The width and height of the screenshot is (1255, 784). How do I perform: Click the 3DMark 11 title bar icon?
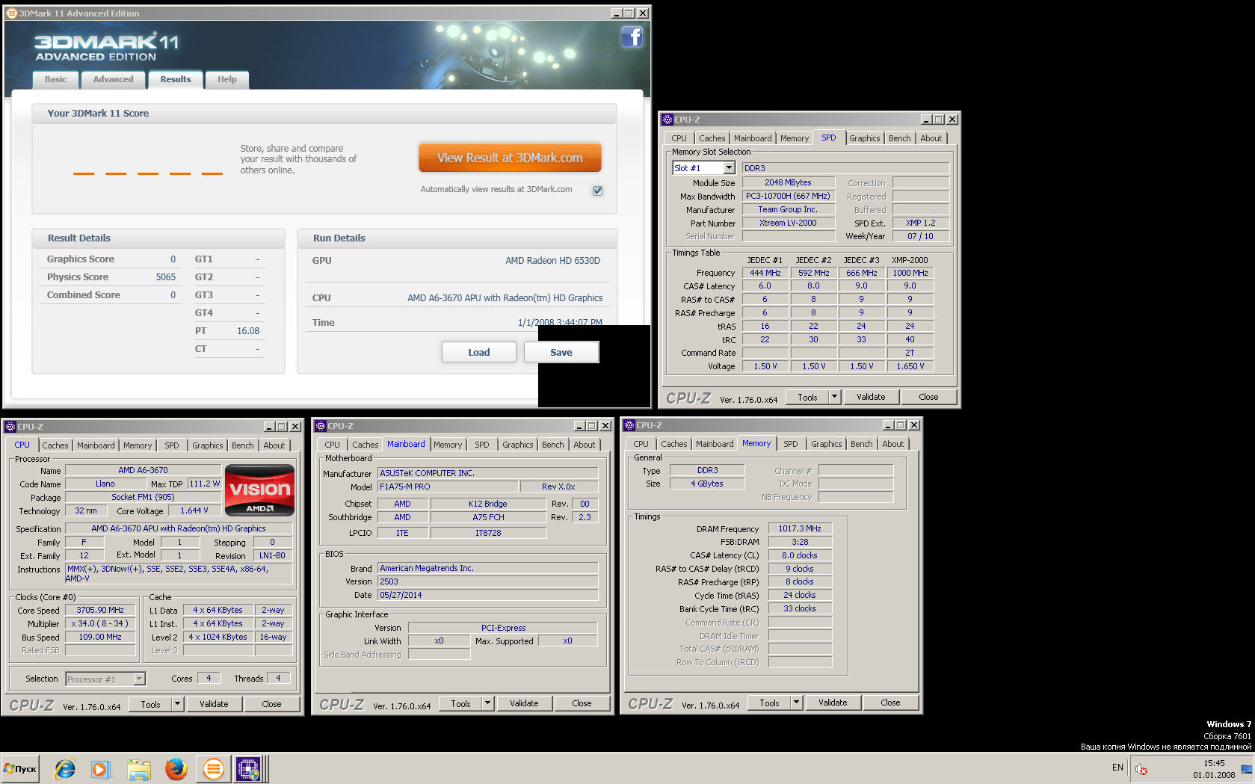tap(12, 13)
